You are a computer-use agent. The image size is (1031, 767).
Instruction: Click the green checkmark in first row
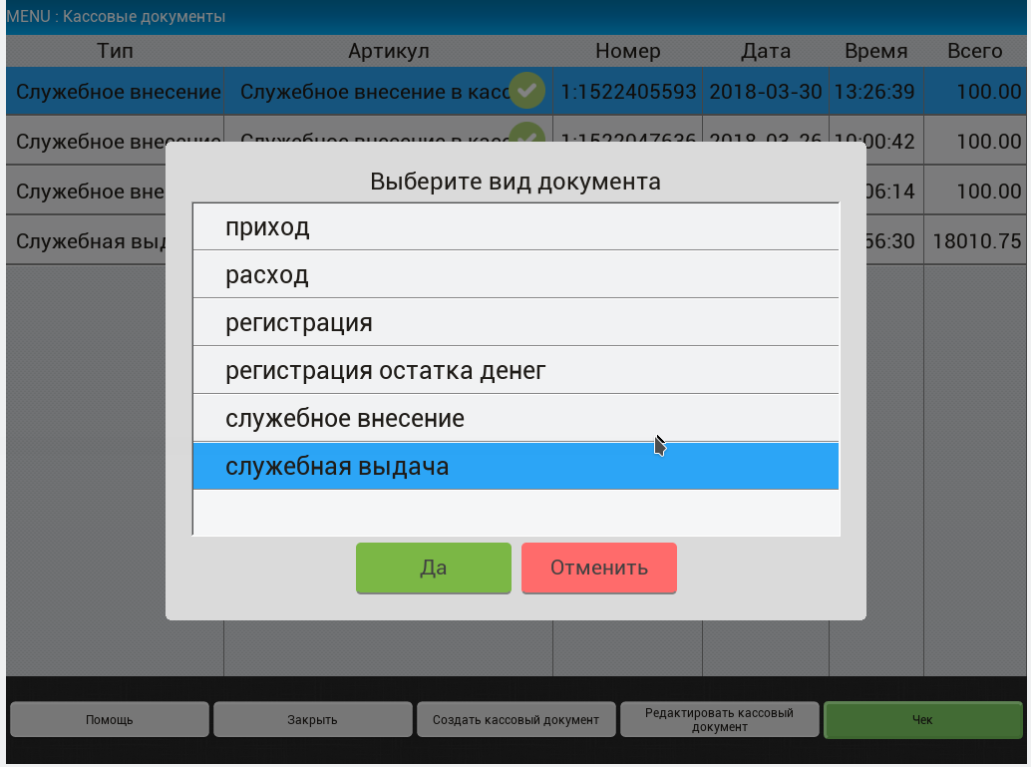point(526,91)
